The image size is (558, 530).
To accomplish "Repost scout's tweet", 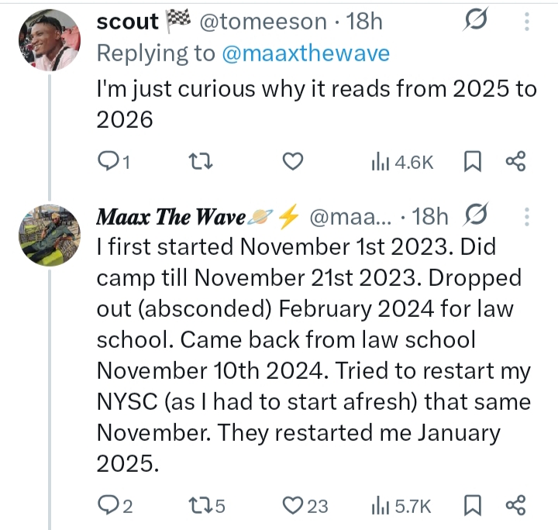I will 201,161.
